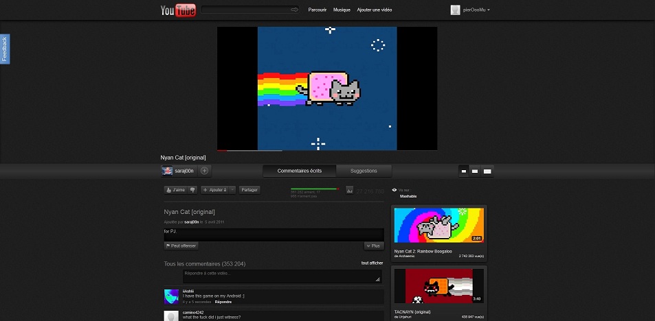Open the pierOooMu account dropdown
Screen dimensions: 655x321
point(476,10)
